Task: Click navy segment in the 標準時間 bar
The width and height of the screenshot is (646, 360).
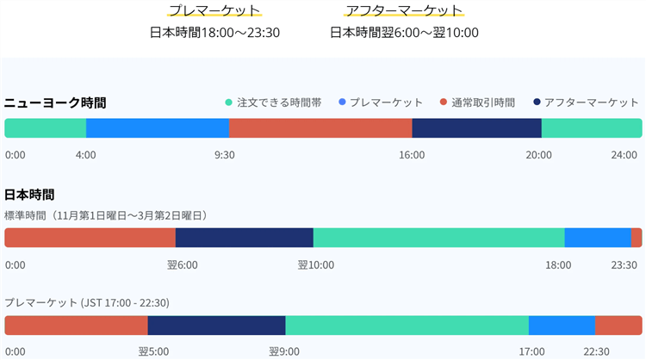Action: click(244, 239)
